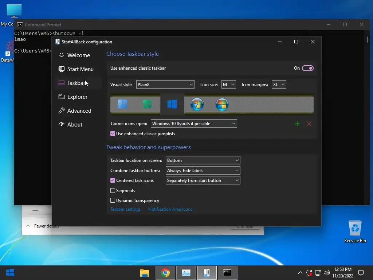This screenshot has width=373, height=280.
Task: Uncheck Centered task icons
Action: click(x=113, y=180)
